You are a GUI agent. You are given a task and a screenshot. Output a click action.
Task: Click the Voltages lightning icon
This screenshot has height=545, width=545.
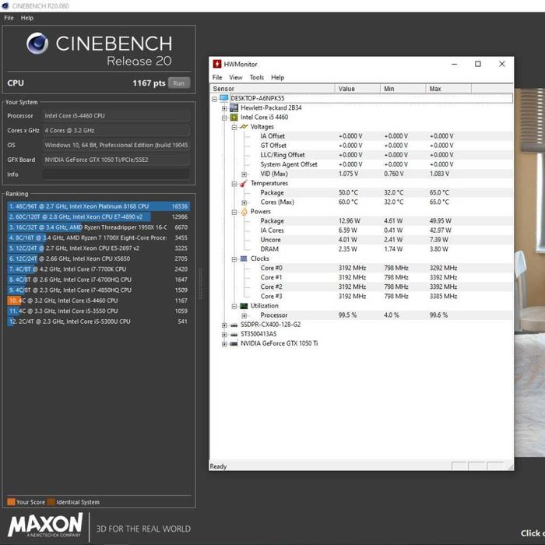pyautogui.click(x=244, y=126)
